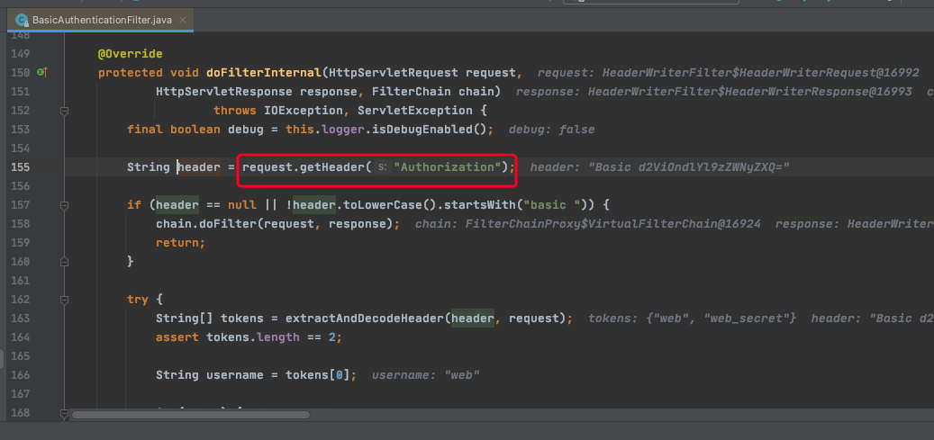
Task: Collapse the if block at line 157
Action: pyautogui.click(x=64, y=205)
